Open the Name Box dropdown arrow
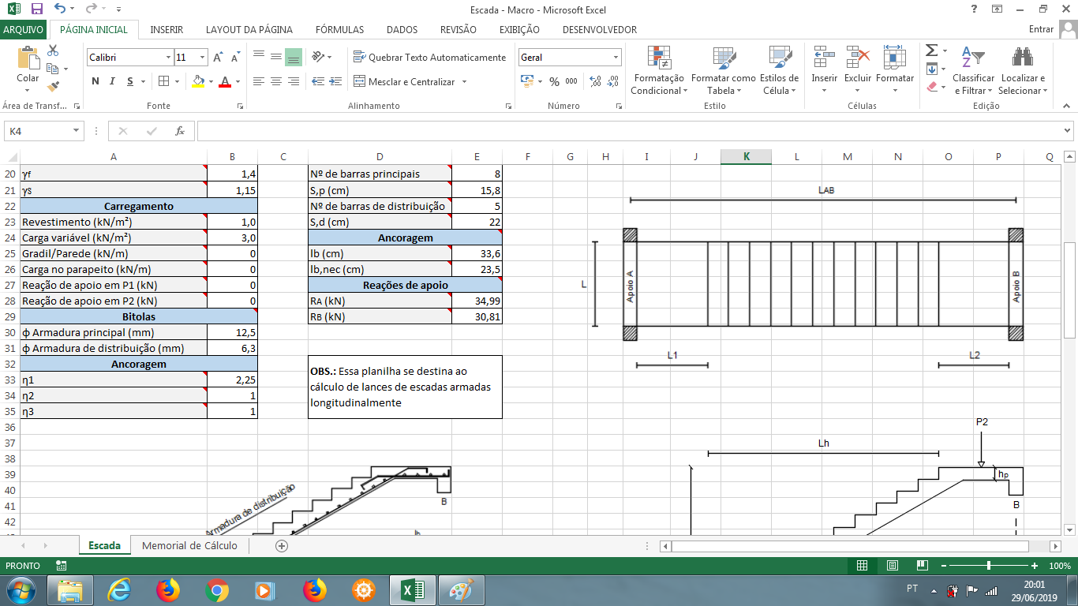 point(77,131)
